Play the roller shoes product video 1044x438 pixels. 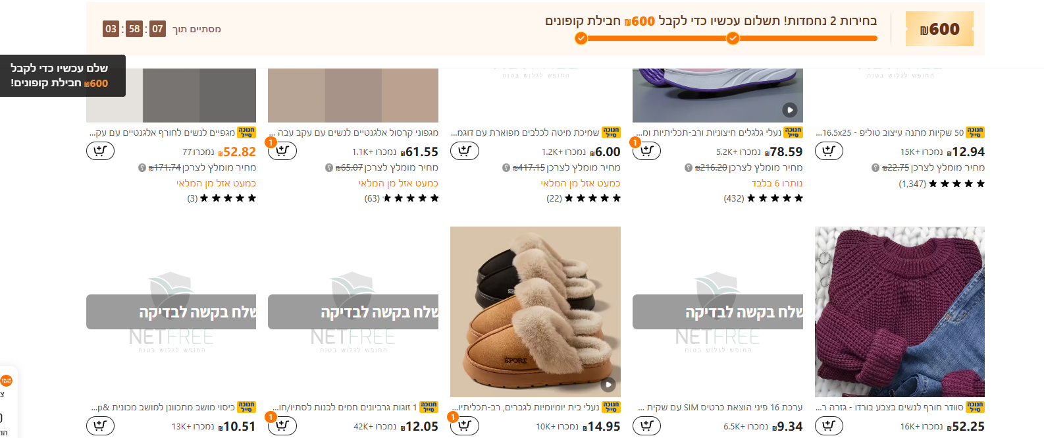(x=790, y=110)
